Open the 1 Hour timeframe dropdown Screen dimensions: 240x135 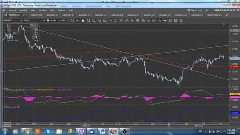[x=34, y=21]
